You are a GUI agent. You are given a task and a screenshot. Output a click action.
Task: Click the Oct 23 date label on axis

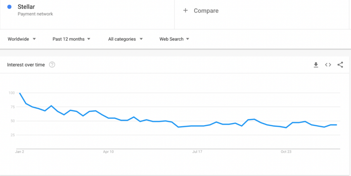(x=286, y=152)
